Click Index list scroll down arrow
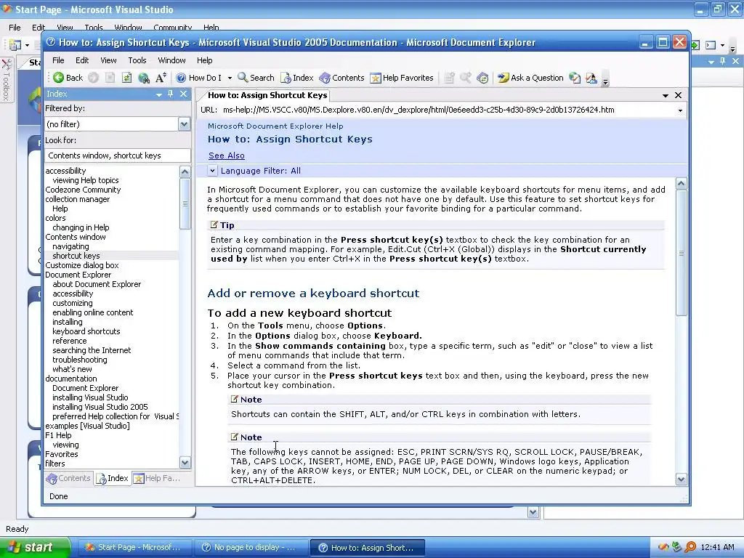744x558 pixels. pos(185,462)
